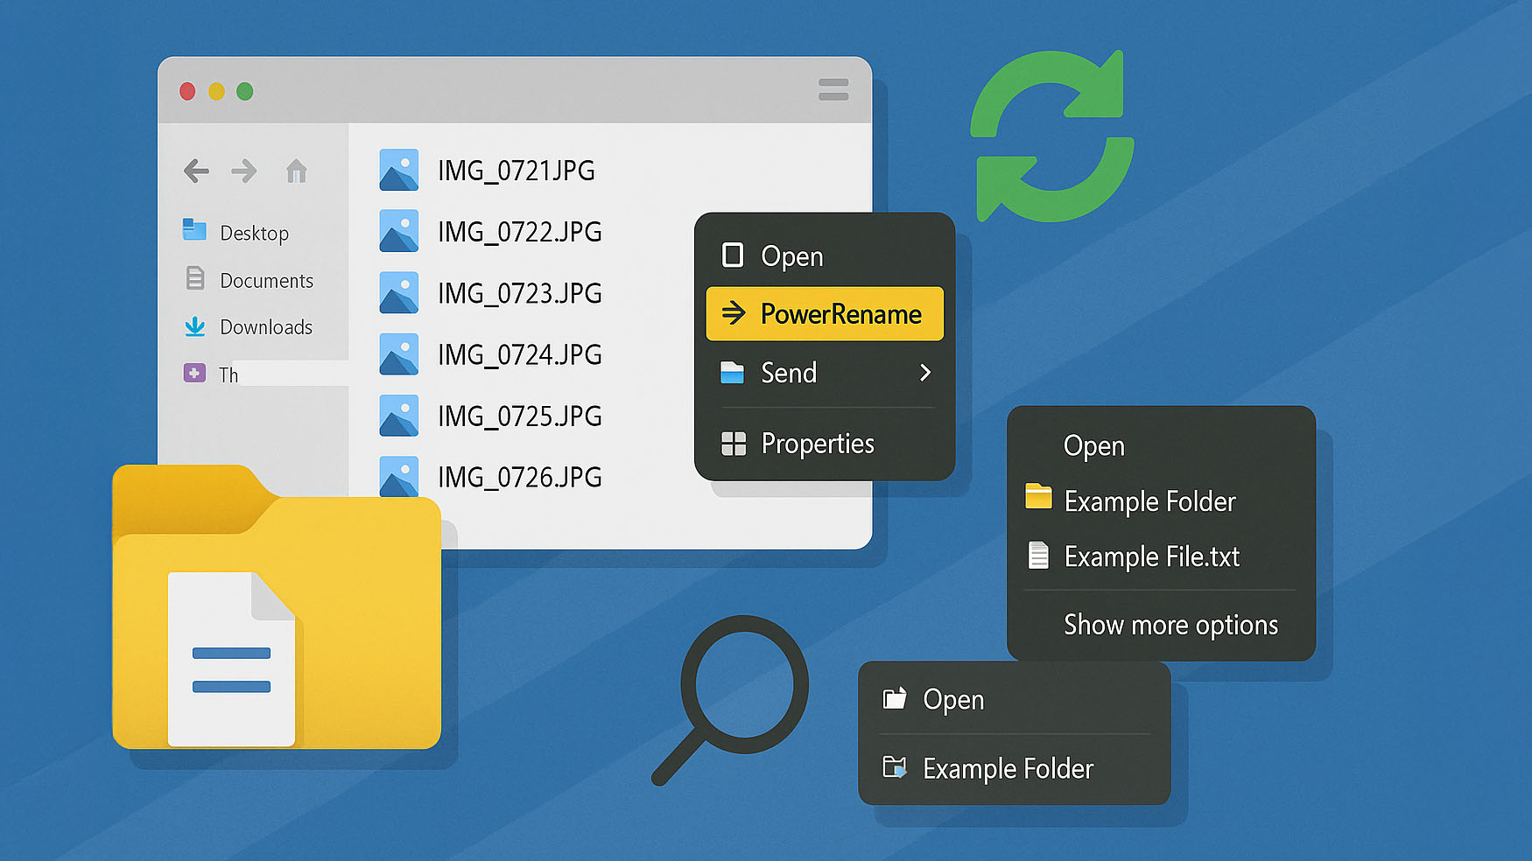Select the file IMG_0722.JPG
1532x861 pixels.
[x=519, y=232]
